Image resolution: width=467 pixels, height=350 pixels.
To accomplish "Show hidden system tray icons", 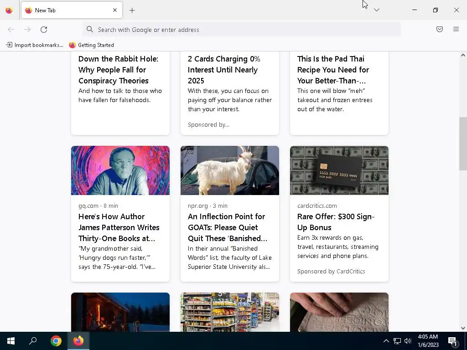I will point(386,341).
